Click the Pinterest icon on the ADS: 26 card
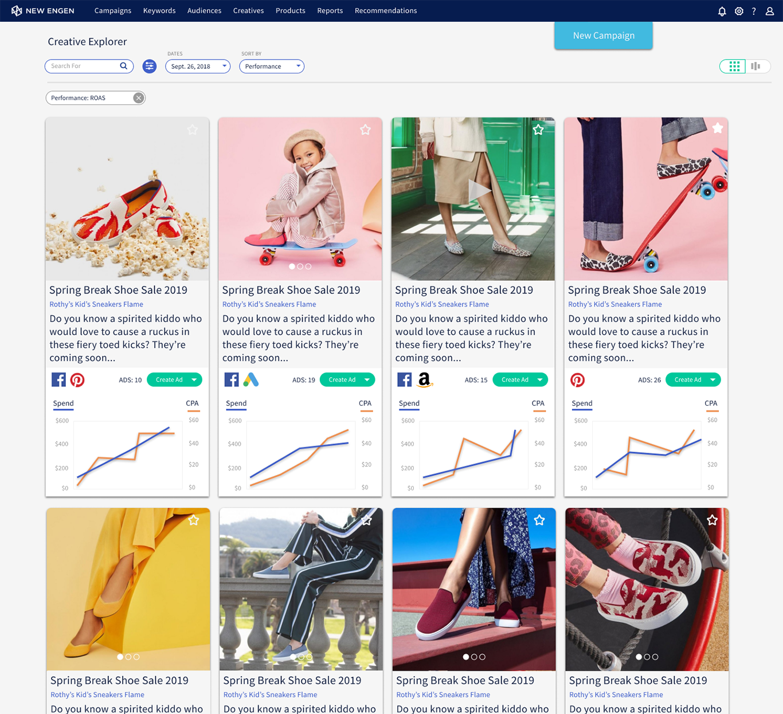 coord(578,380)
